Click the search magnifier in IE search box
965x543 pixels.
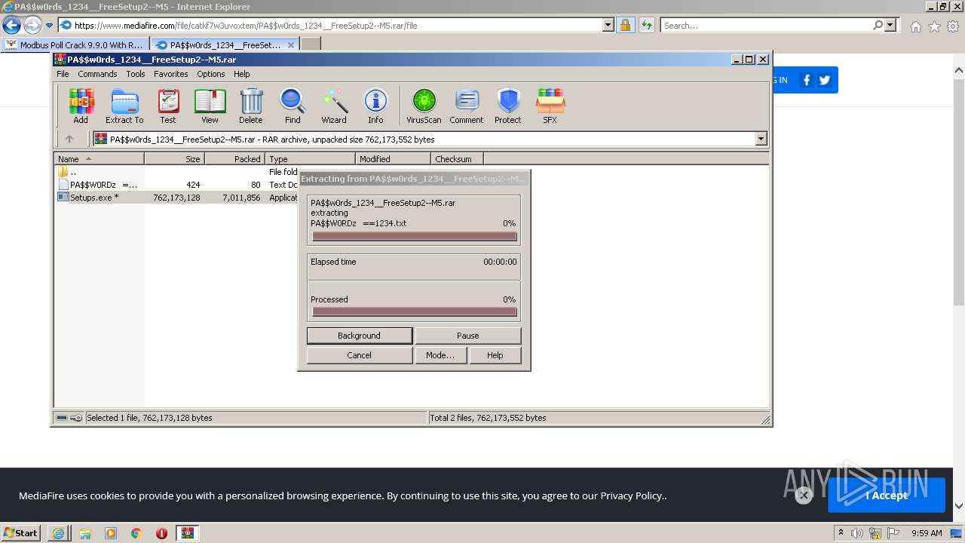[x=878, y=25]
